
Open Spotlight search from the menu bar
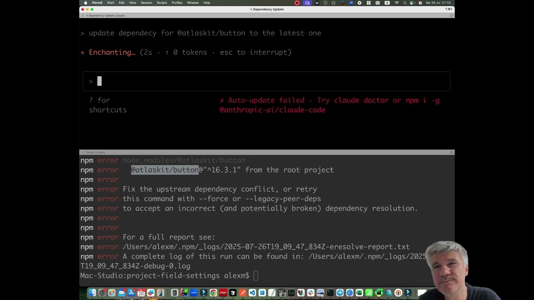click(x=405, y=3)
